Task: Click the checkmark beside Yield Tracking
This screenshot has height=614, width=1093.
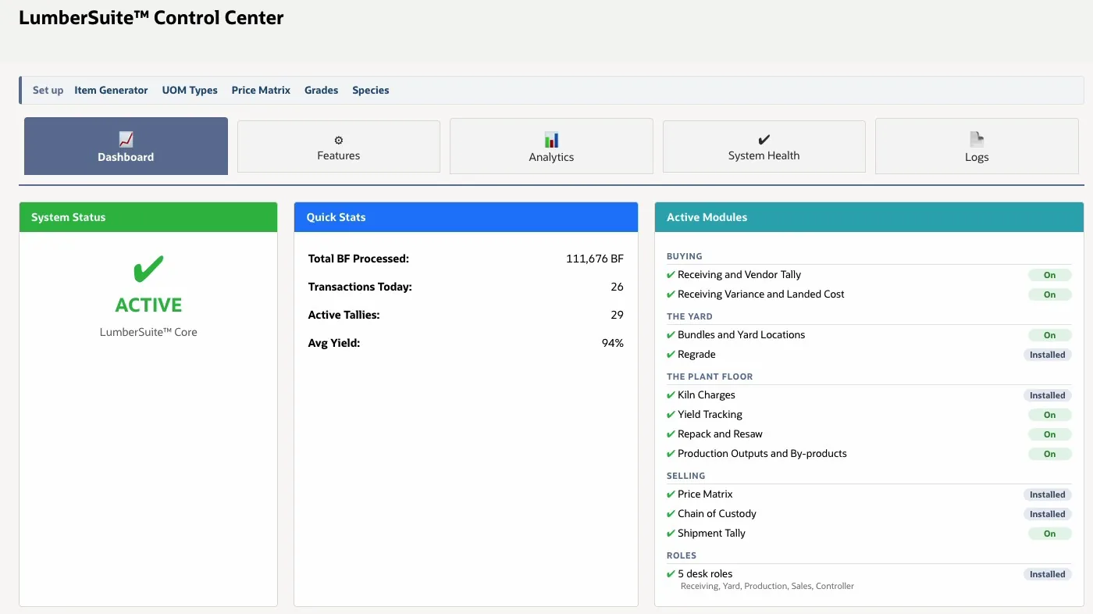Action: pos(671,415)
